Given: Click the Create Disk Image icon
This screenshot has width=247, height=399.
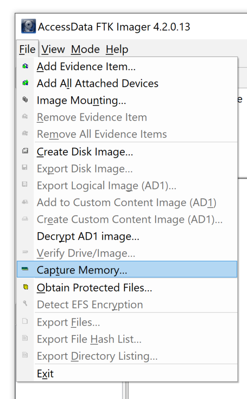Looking at the screenshot, I should [24, 151].
